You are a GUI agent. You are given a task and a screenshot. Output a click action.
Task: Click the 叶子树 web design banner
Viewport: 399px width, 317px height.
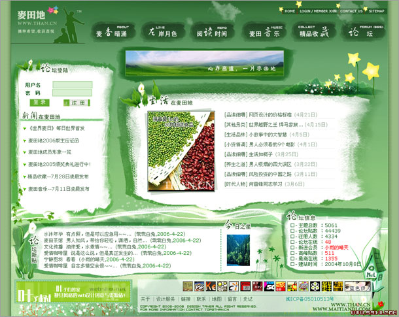coord(73,292)
